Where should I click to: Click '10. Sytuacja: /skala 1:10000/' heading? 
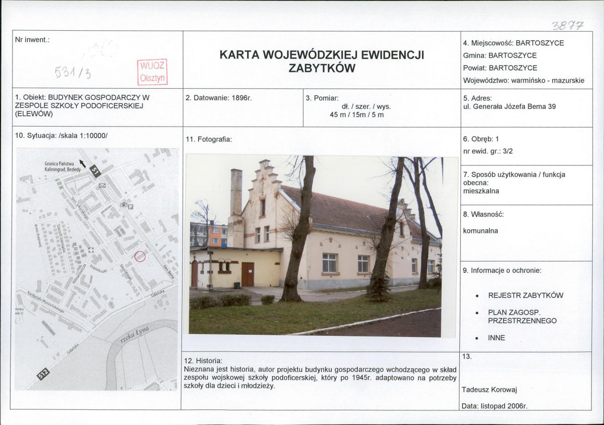(x=61, y=136)
